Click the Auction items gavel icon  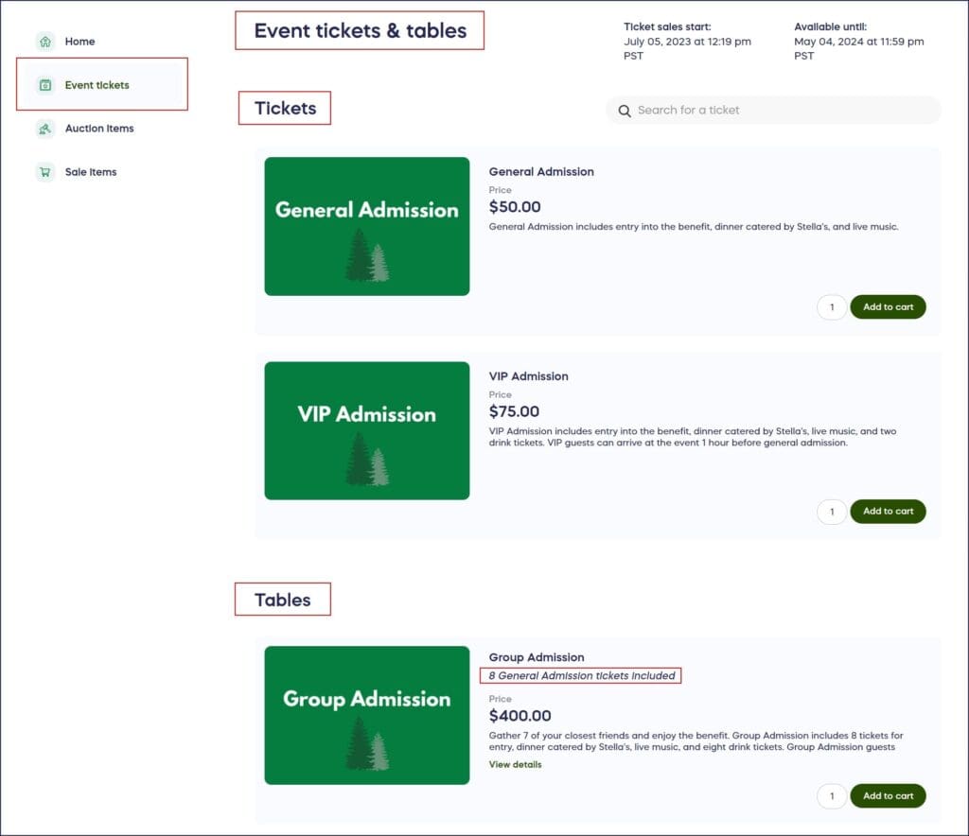(x=45, y=129)
